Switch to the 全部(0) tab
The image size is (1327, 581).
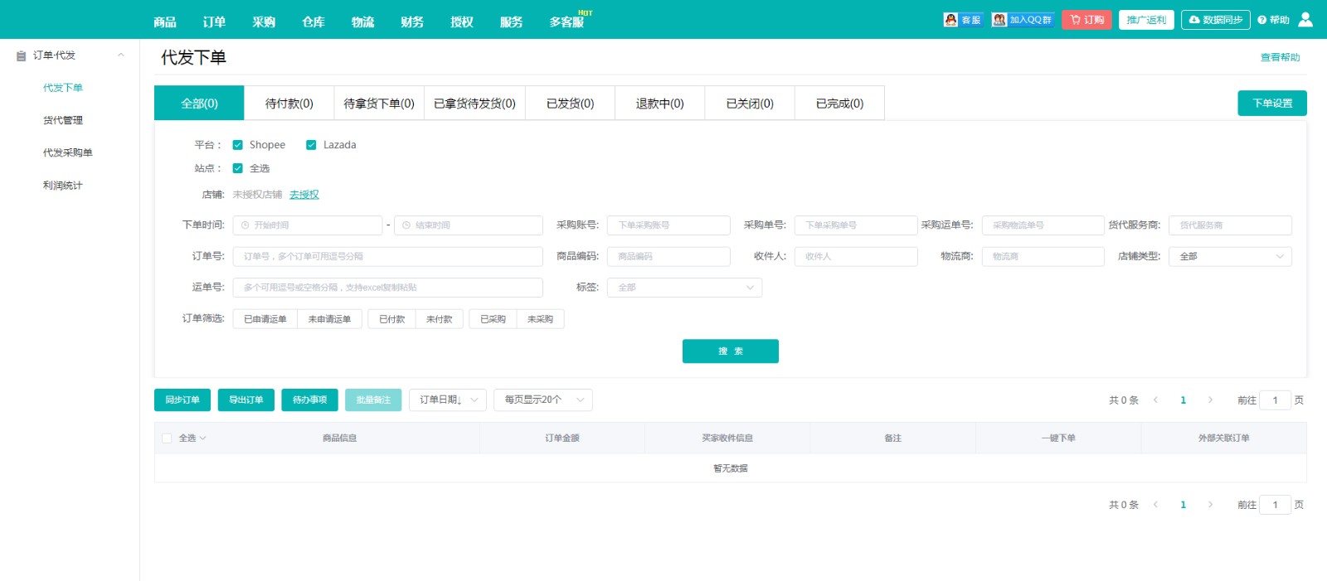pos(199,104)
